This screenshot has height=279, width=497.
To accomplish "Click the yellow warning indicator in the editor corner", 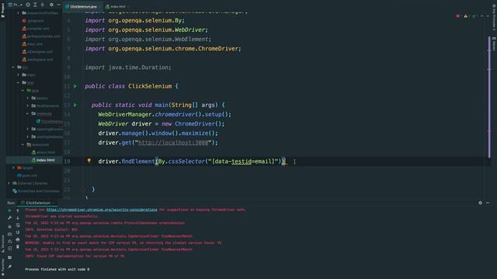I will (x=466, y=15).
